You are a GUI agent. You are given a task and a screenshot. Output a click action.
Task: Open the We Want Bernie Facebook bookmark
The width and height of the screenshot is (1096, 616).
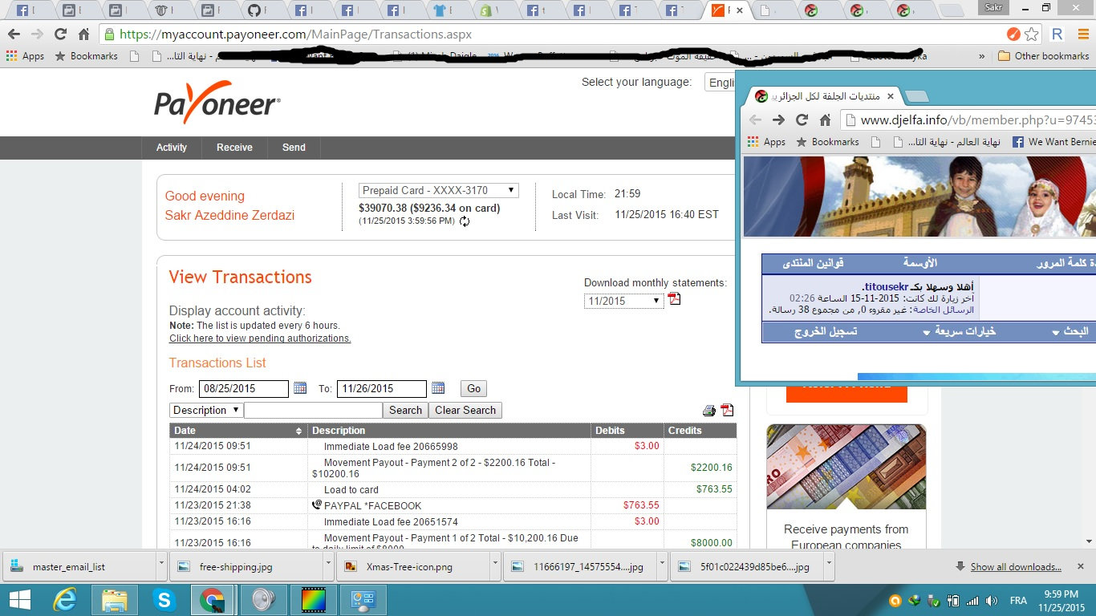1053,142
